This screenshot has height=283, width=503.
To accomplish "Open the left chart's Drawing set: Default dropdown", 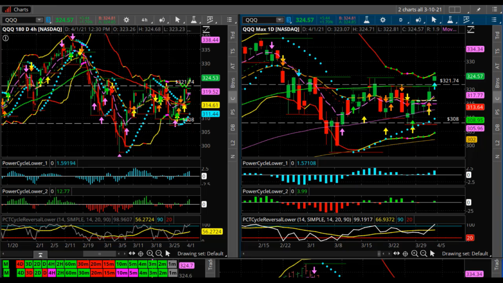I will coord(202,254).
